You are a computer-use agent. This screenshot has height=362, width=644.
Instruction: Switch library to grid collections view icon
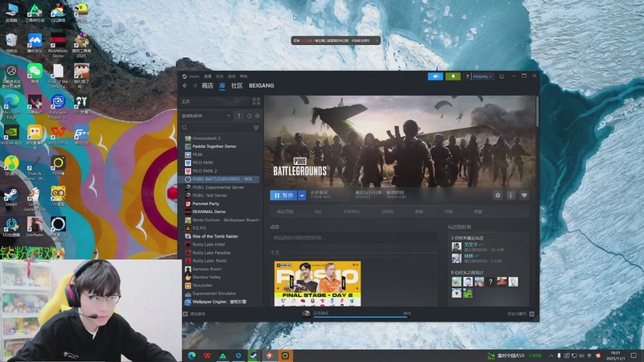click(256, 101)
